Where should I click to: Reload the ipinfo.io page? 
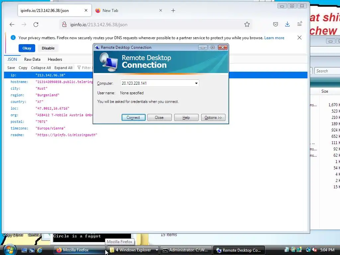(36, 25)
